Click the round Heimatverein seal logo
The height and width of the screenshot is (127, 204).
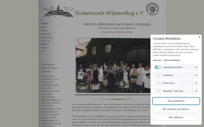[x=152, y=9]
